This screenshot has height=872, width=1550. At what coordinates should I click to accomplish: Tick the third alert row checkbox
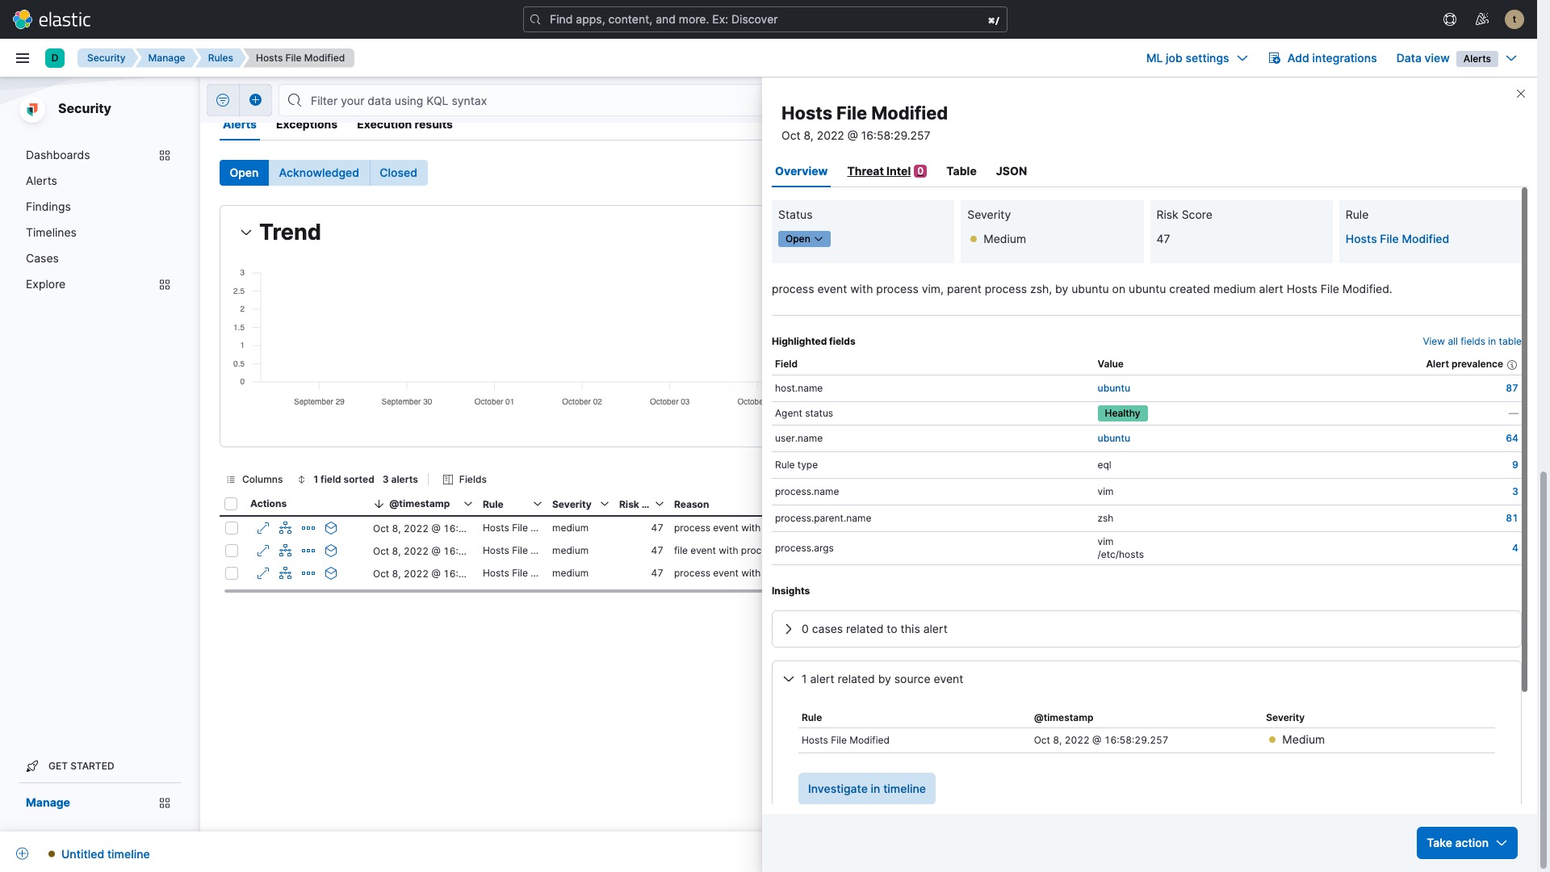tap(232, 573)
